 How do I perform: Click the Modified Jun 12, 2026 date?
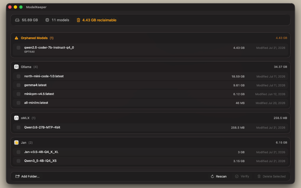tap(270, 94)
